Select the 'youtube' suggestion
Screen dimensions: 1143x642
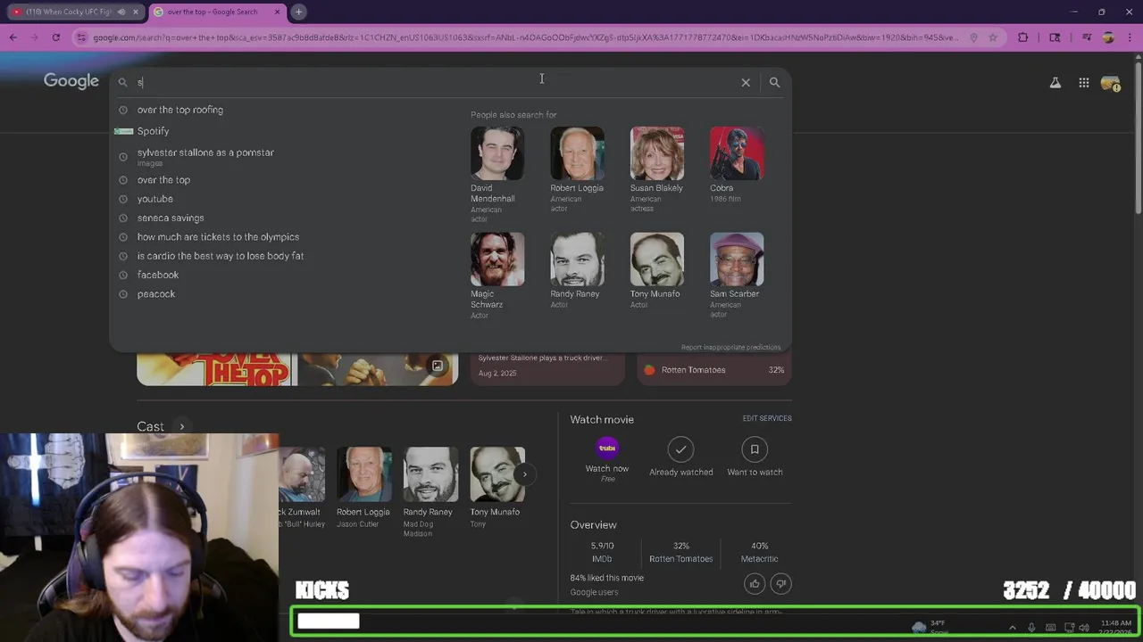pos(155,199)
